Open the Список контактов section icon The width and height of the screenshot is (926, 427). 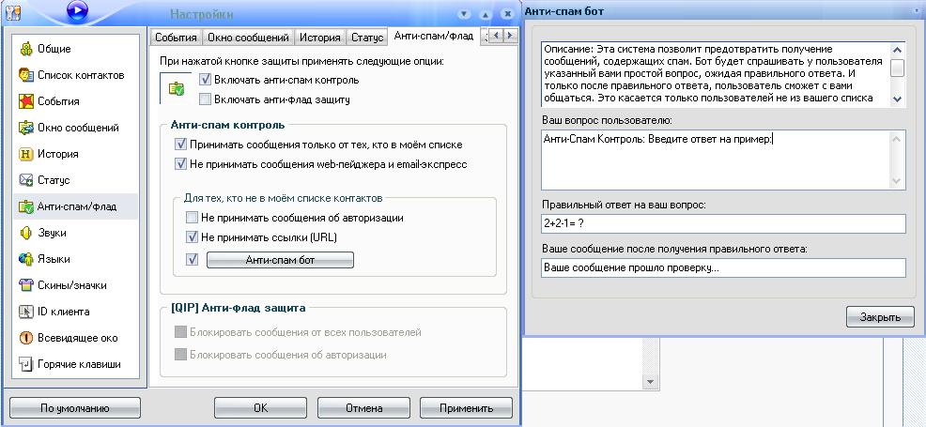[x=26, y=75]
